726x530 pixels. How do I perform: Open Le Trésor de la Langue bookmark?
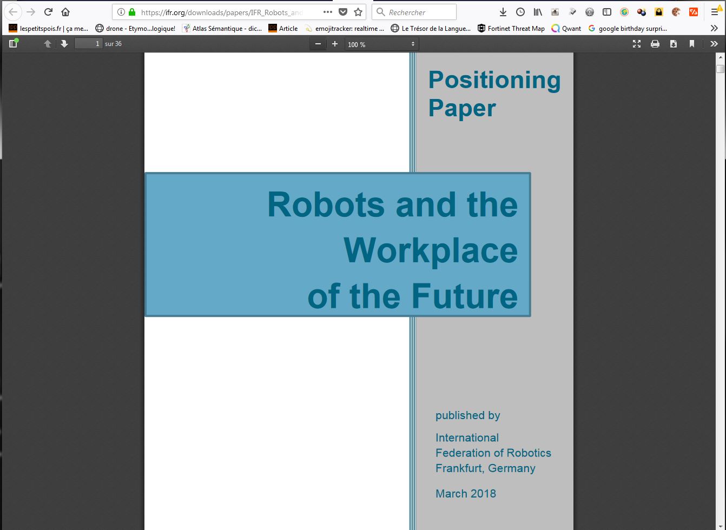coord(431,28)
